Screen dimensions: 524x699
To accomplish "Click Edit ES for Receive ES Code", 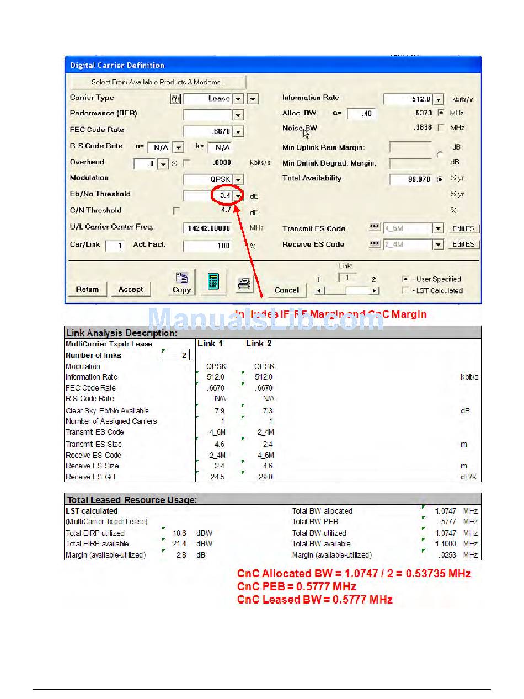I will (x=464, y=244).
